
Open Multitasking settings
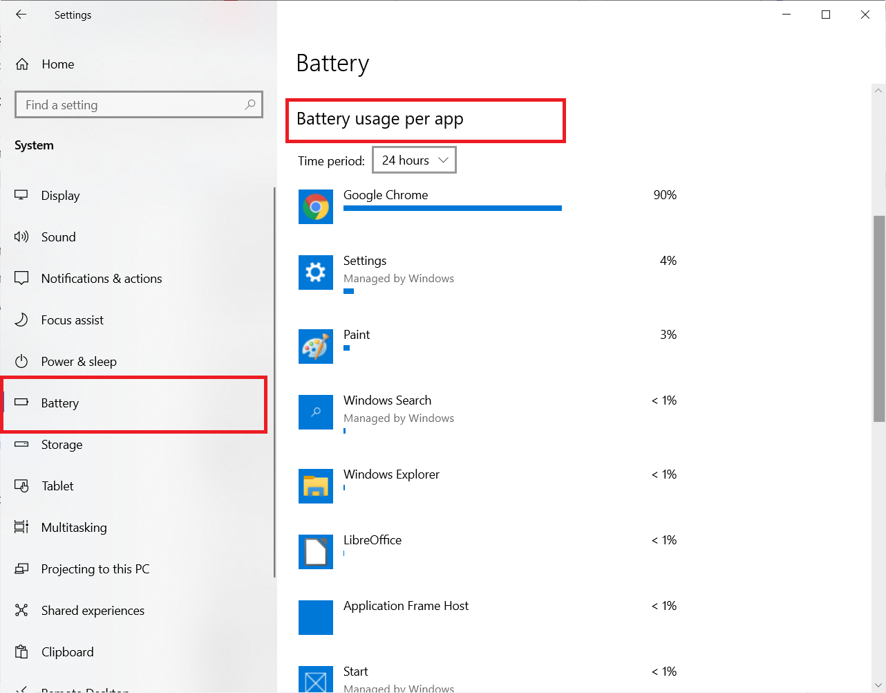74,528
